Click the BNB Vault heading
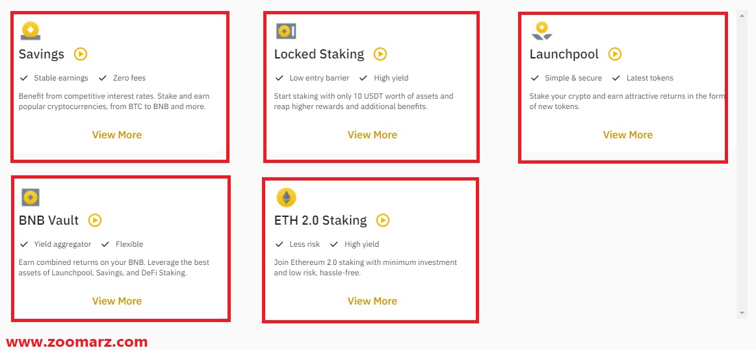 point(49,221)
